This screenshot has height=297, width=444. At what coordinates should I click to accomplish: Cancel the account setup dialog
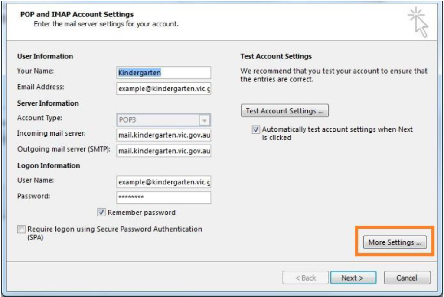point(407,278)
